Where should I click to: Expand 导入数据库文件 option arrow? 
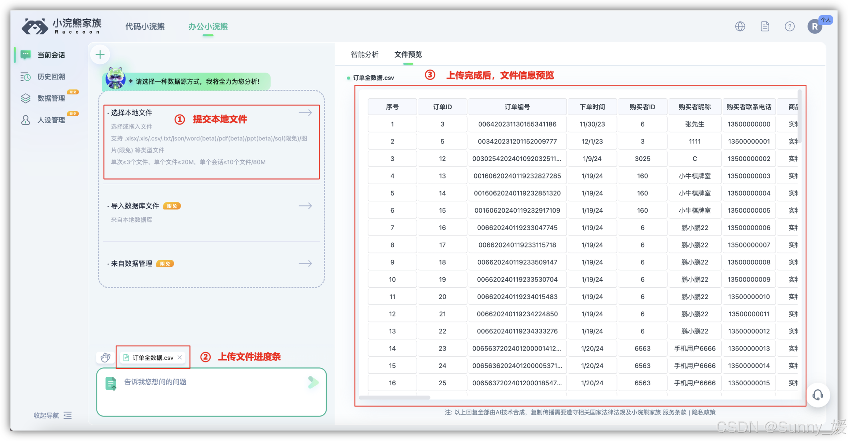coord(305,206)
